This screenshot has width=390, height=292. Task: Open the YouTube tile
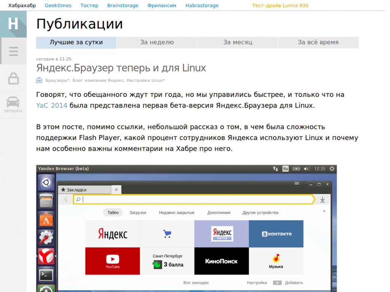[x=112, y=261]
